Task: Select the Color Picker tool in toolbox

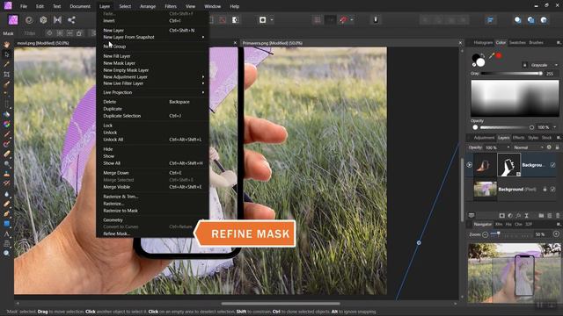Action: 6,64
